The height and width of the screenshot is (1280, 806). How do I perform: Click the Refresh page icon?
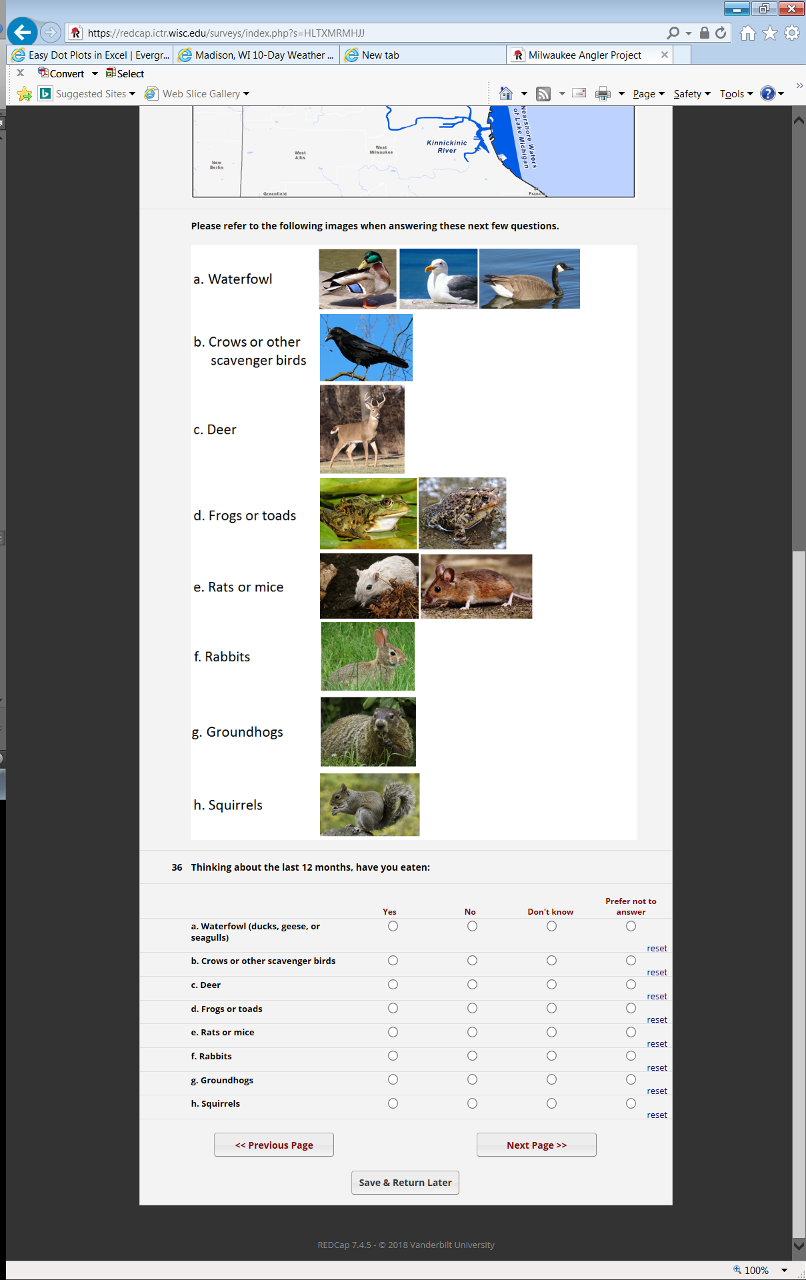coord(721,33)
